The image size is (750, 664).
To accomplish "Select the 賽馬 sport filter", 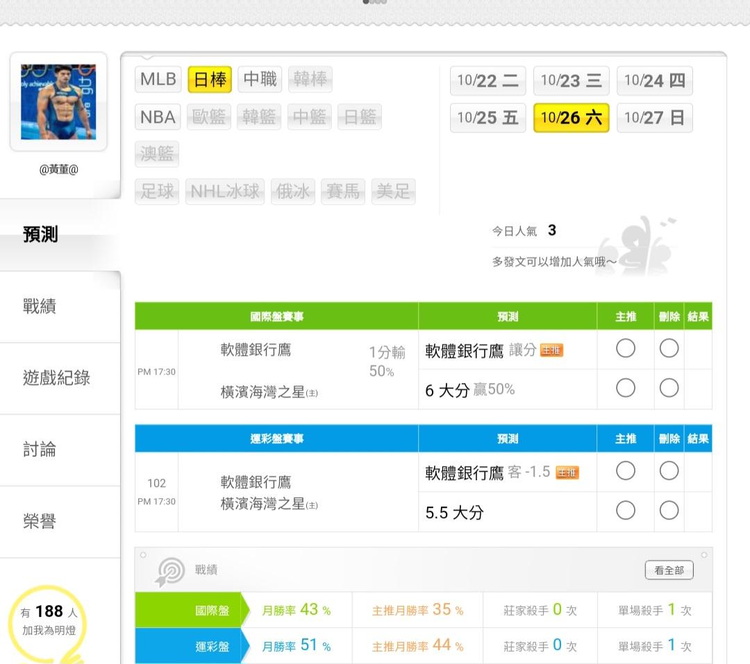I will pos(343,191).
